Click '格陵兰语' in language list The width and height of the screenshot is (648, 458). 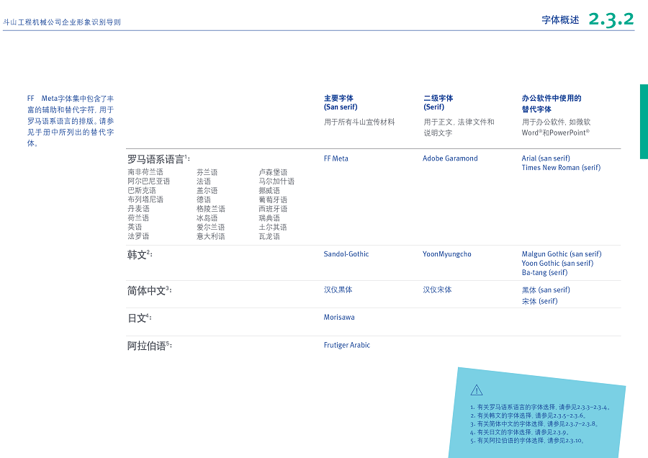[211, 209]
